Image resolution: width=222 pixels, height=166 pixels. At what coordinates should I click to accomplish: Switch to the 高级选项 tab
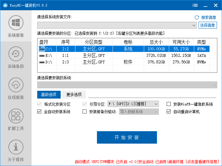pyautogui.click(x=49, y=95)
